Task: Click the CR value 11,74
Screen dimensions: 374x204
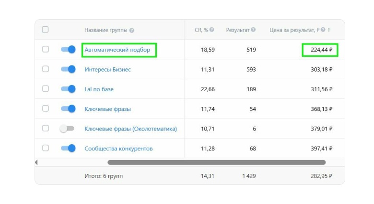Action: click(x=208, y=109)
